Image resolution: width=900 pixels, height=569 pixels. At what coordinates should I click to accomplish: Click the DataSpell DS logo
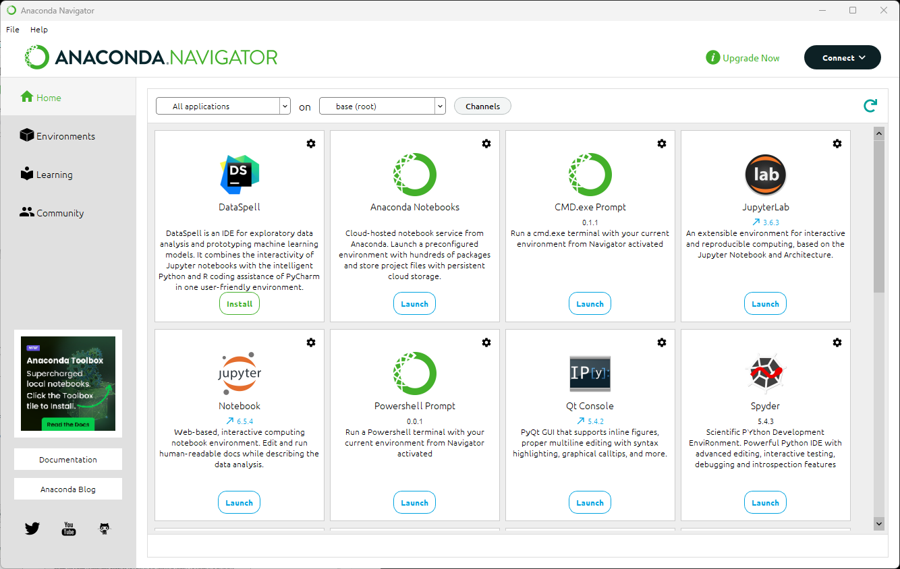(x=240, y=175)
